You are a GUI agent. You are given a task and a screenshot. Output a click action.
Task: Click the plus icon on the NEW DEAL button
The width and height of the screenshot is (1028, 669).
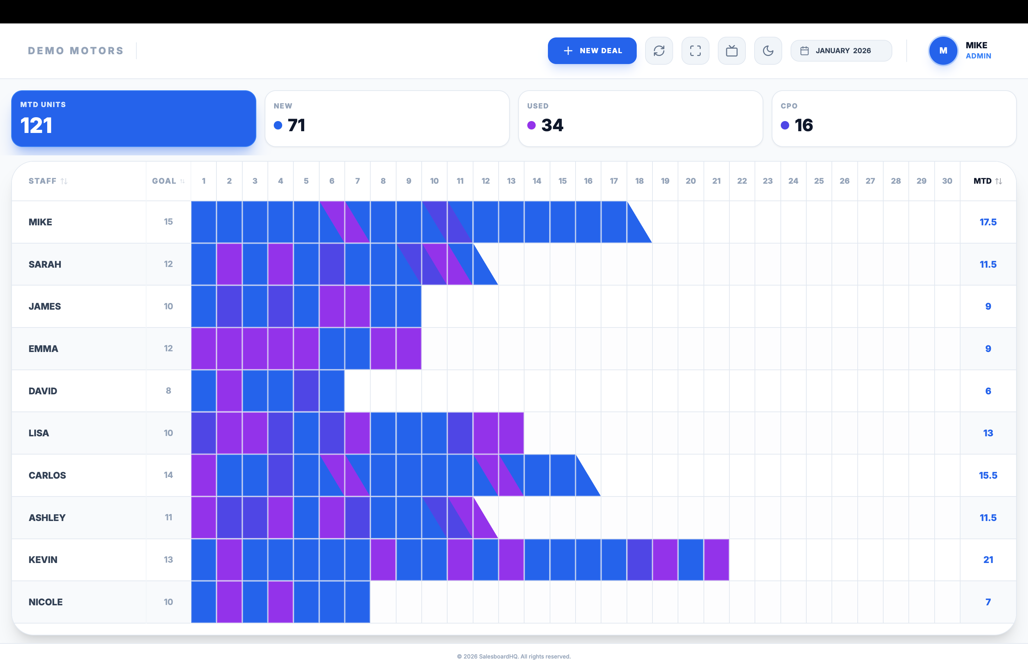(x=567, y=51)
